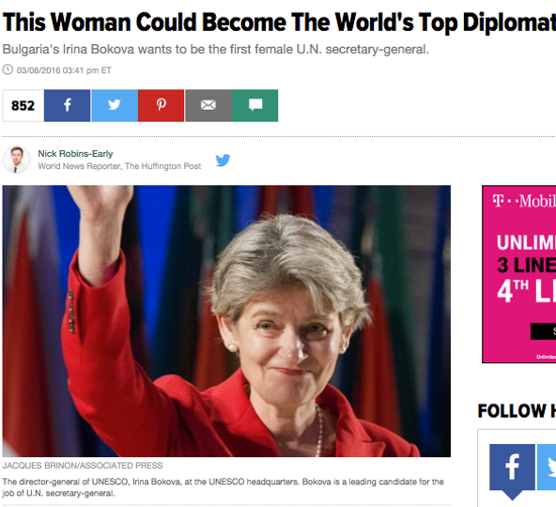The height and width of the screenshot is (507, 556).
Task: Click the Jacques Brinon/Associated Press photo credit
Action: coord(83,466)
